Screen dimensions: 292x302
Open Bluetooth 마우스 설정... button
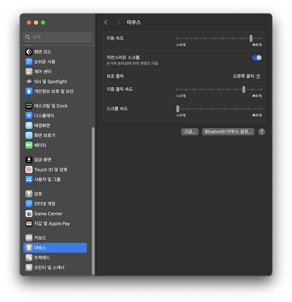pos(228,132)
